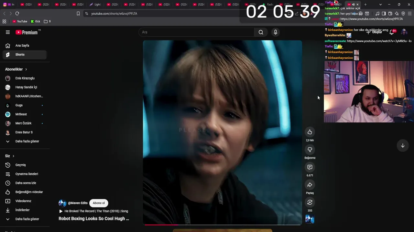Focus the Ara search field
The image size is (414, 232).
click(x=196, y=32)
